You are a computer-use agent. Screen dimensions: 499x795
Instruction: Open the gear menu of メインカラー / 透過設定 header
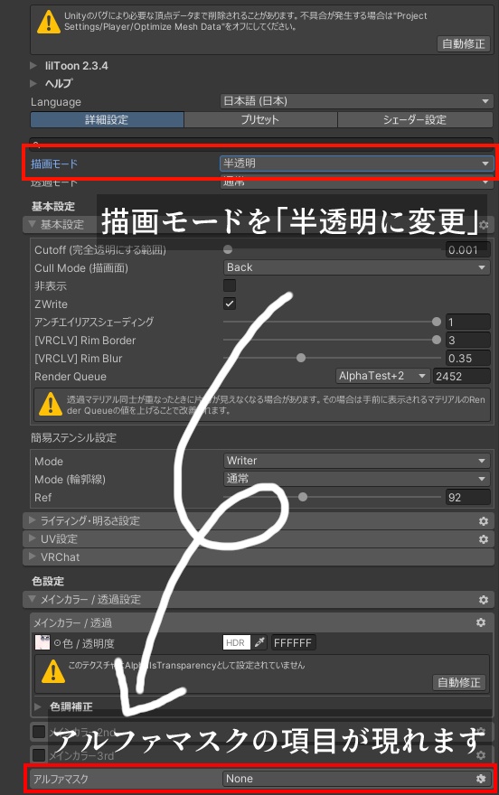[x=484, y=600]
